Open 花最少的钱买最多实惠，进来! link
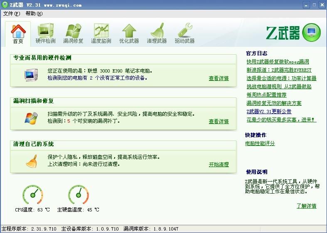This screenshot has width=327, height=233. coord(281,120)
